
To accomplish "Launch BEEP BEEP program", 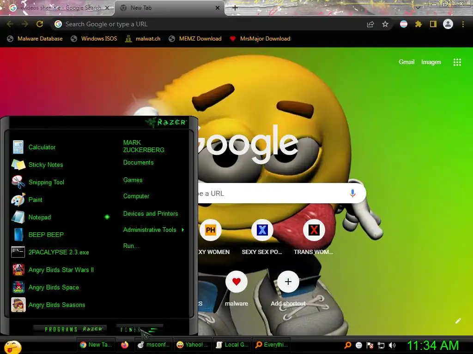I will 38,235.
